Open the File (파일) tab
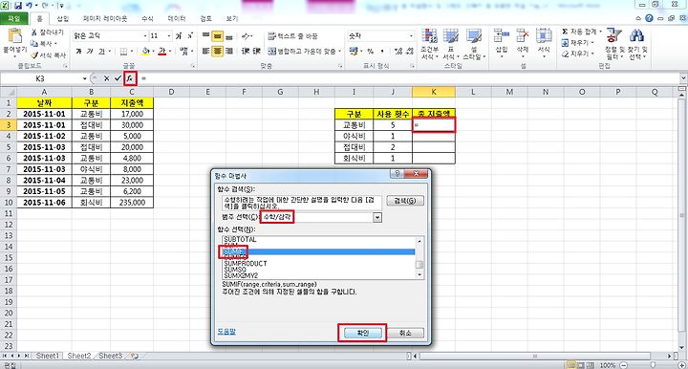688x369 pixels. coord(14,19)
